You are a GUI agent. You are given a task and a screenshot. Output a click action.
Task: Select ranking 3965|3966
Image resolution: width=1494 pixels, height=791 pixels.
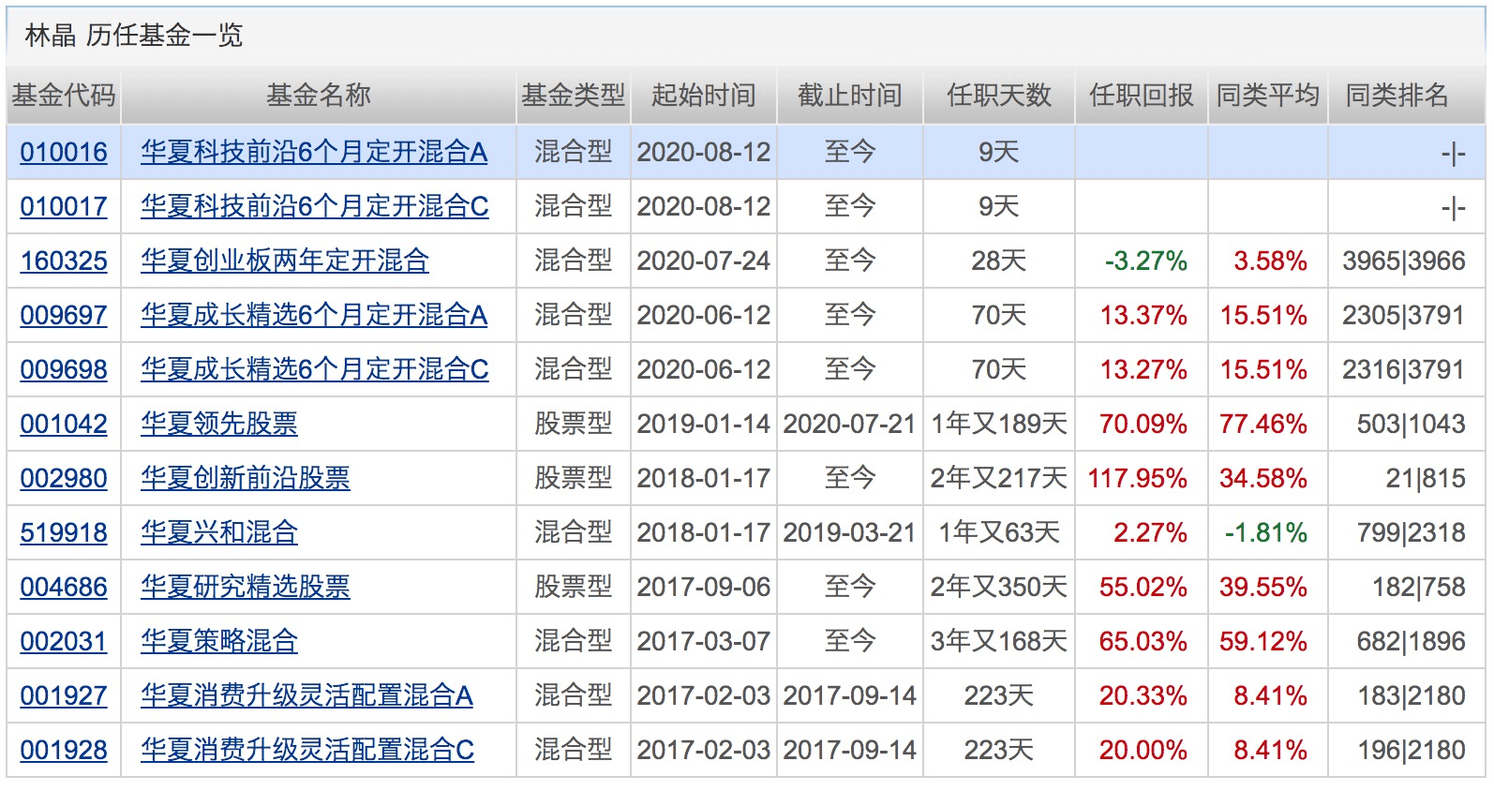[1404, 261]
